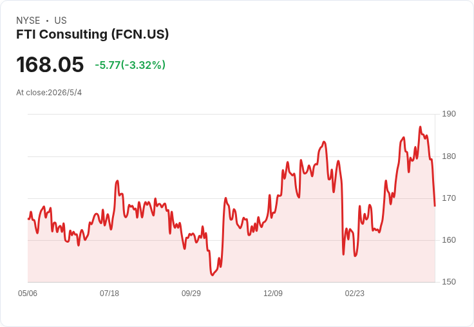Click the 168.05 price value
The image size is (474, 327).
pos(50,64)
